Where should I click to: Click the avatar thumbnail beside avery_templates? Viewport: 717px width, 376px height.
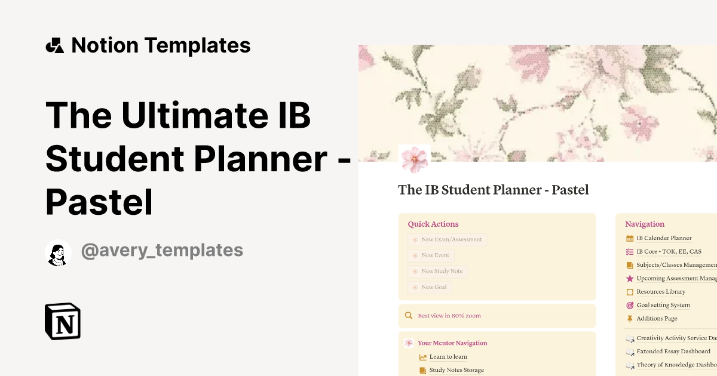(x=58, y=251)
